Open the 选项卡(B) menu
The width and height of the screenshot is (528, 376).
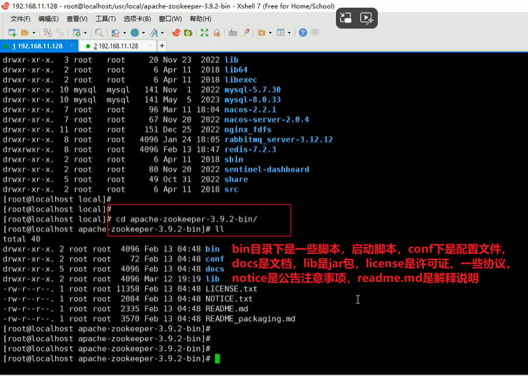[137, 19]
